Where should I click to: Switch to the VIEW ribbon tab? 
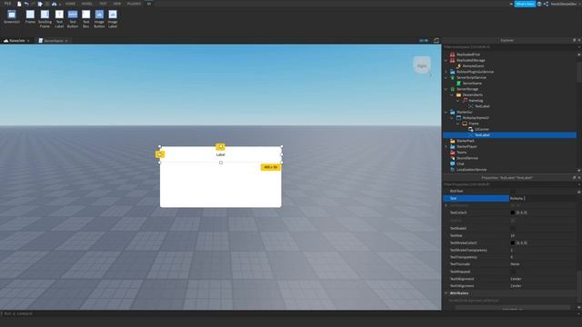(x=117, y=4)
